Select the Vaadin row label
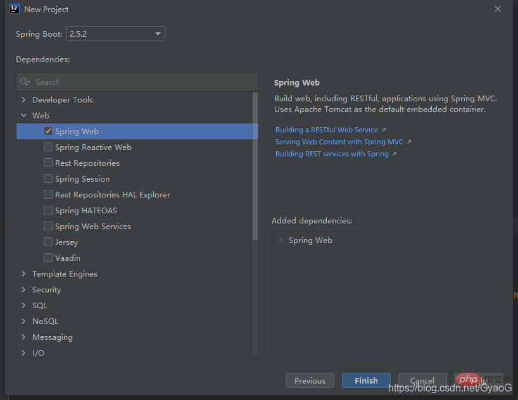This screenshot has height=400, width=518. click(68, 258)
